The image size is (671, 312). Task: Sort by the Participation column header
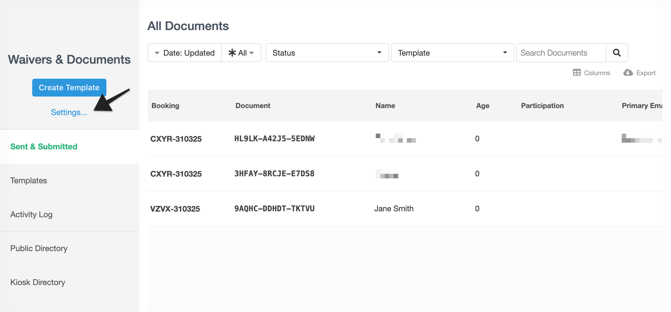click(x=542, y=106)
